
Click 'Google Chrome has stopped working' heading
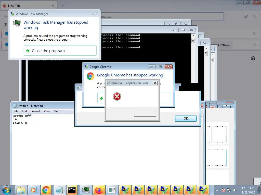[130, 75]
